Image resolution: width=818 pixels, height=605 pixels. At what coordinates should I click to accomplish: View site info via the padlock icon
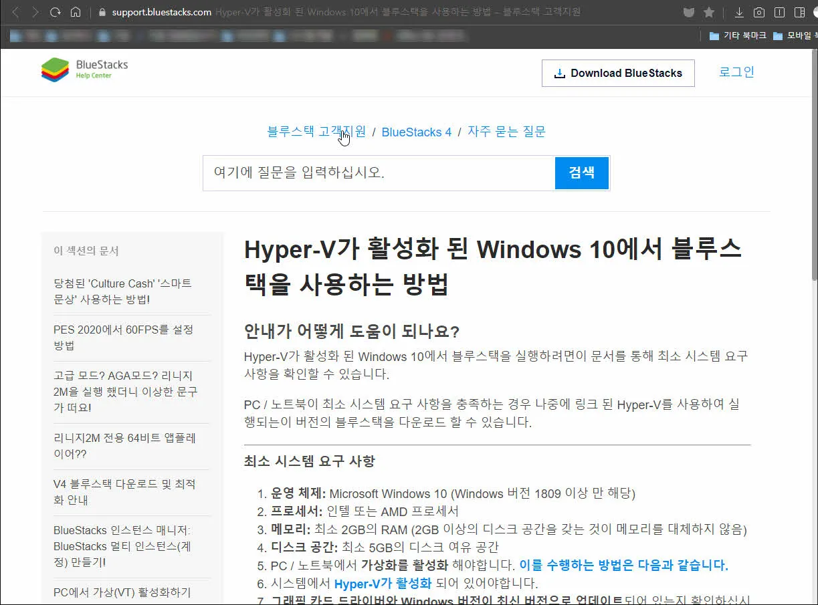click(100, 11)
